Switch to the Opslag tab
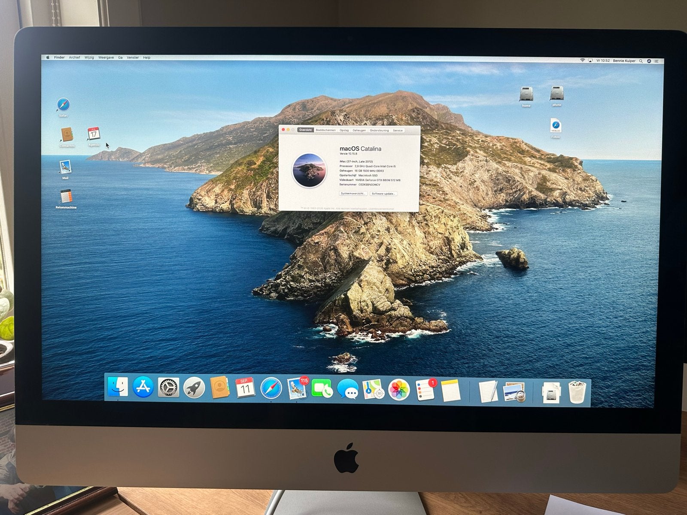 (344, 130)
